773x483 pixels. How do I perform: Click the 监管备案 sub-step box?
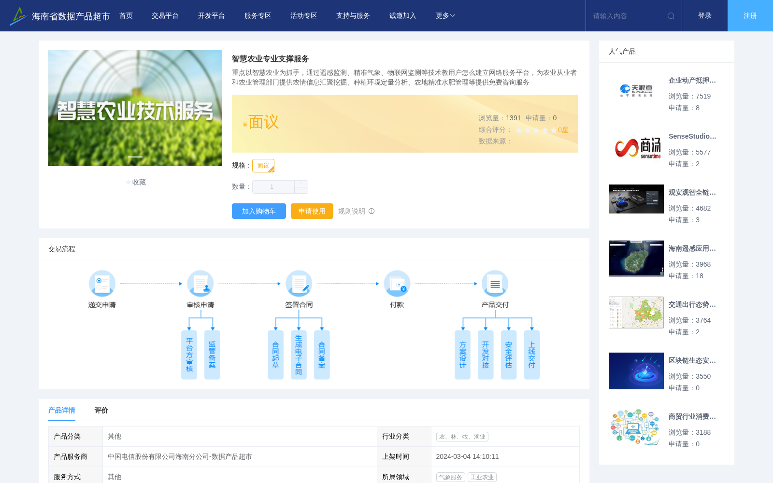[212, 355]
